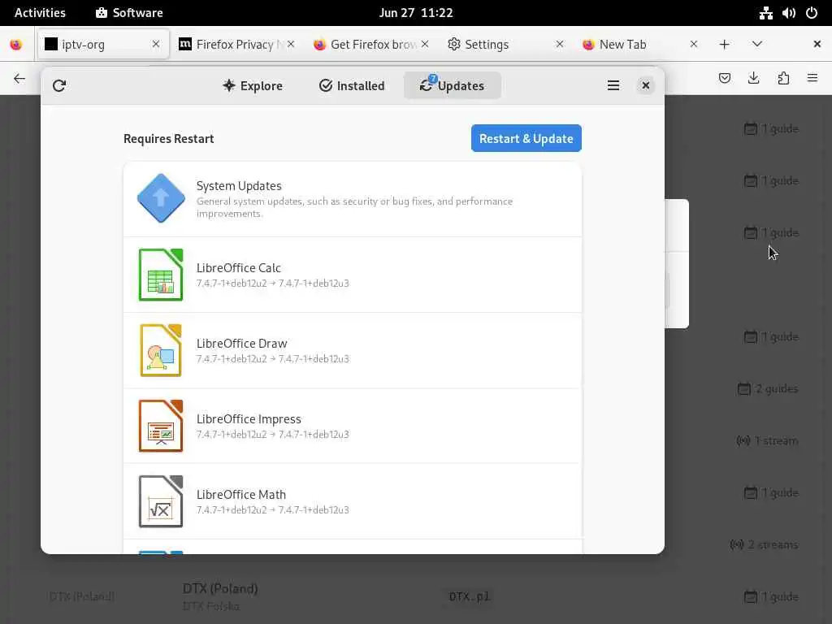Image resolution: width=832 pixels, height=624 pixels.
Task: Click the clock Jun 27 11:22
Action: [x=416, y=13]
